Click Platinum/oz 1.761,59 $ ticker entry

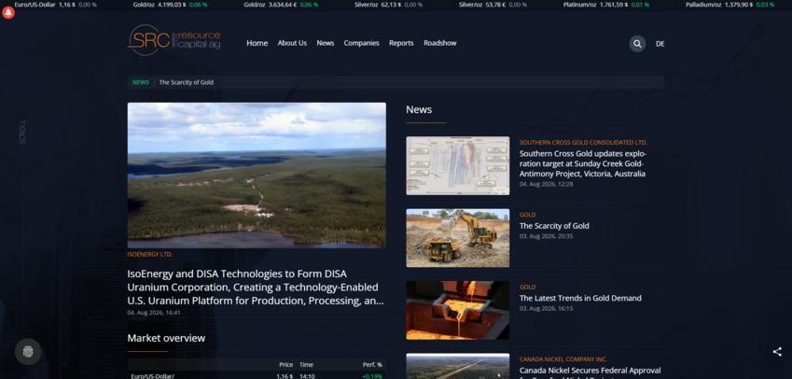click(x=606, y=5)
